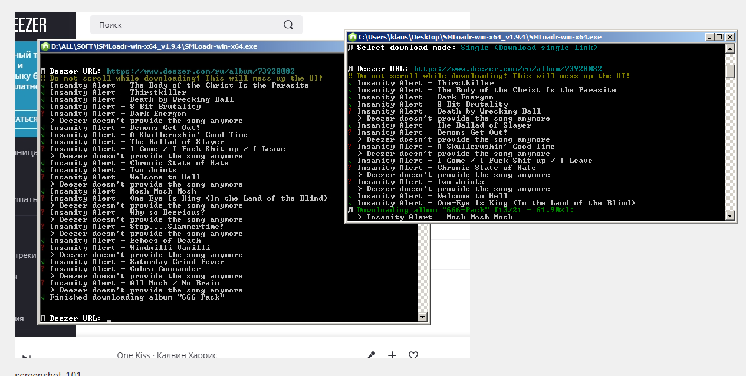746x376 pixels.
Task: Click the screenshot_101 caption text
Action: click(48, 373)
